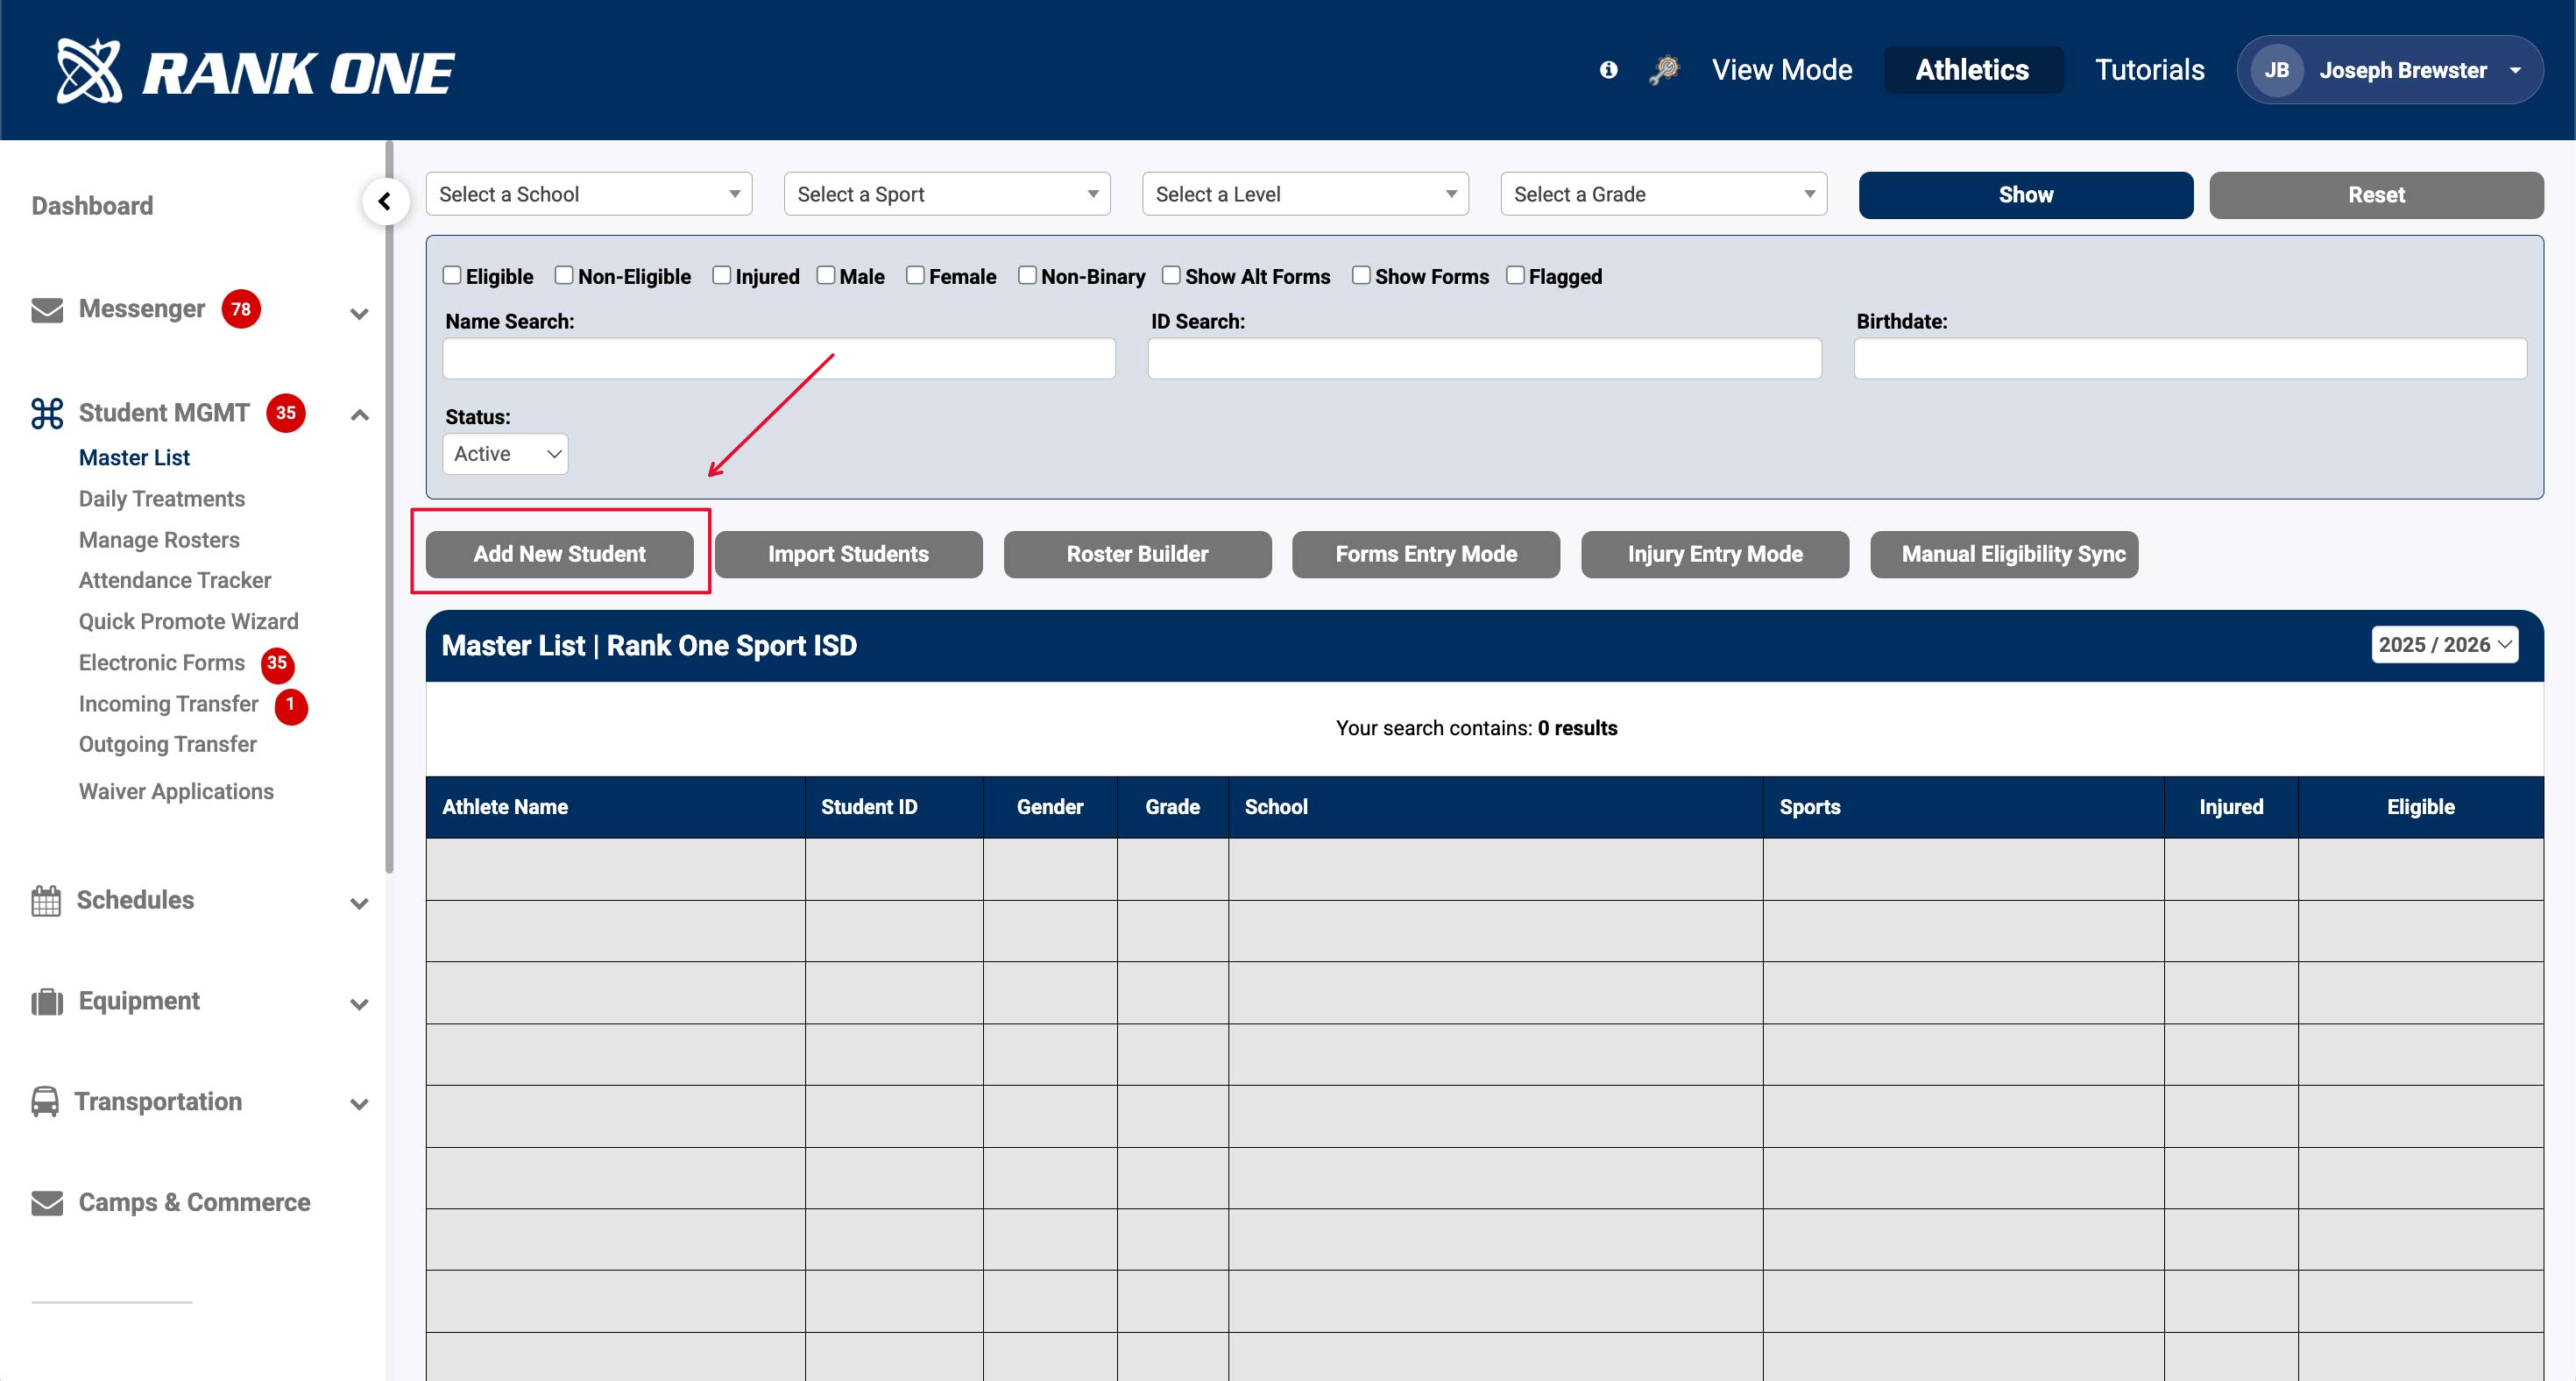Enable the Non-Binary checkbox
2576x1381 pixels.
1027,275
